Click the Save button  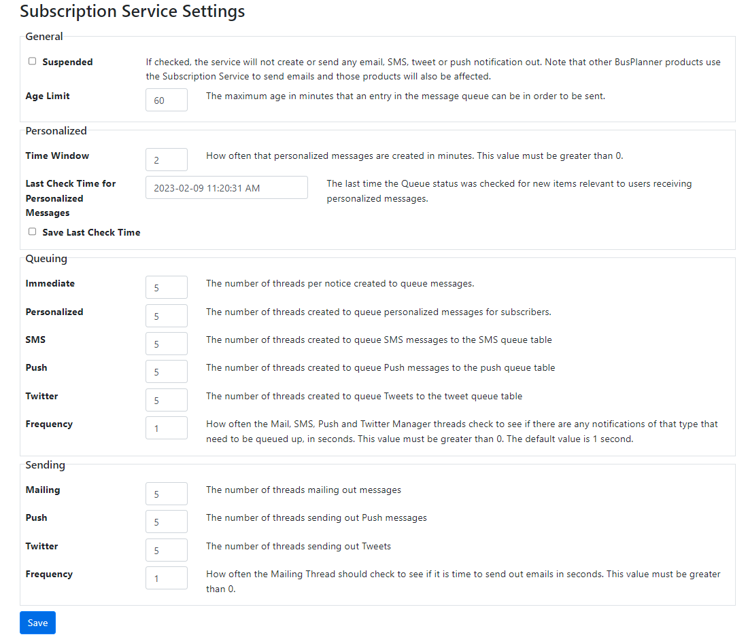point(37,622)
